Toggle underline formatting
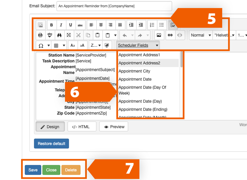The height and width of the screenshot is (180, 247). [70, 25]
